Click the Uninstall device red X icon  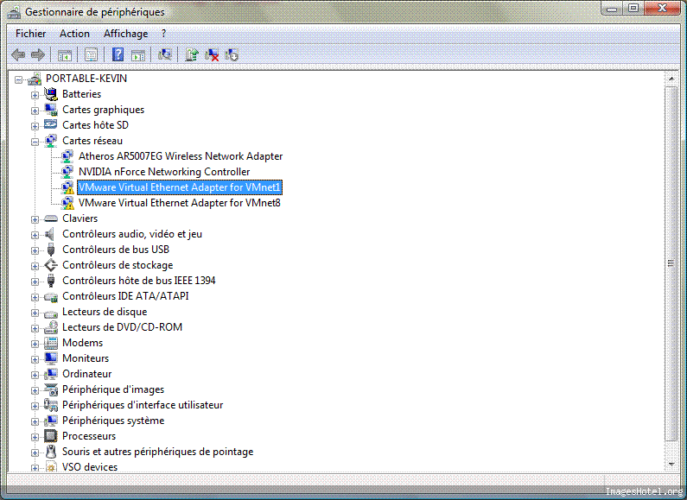pyautogui.click(x=212, y=54)
